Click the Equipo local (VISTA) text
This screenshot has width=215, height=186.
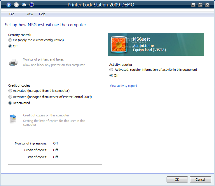point(149,50)
